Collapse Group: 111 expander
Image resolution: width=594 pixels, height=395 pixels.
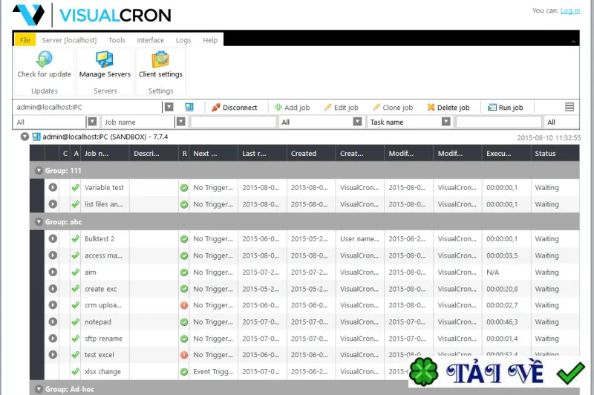39,171
